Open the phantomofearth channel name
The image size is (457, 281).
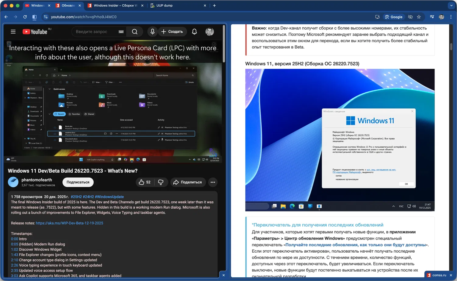[x=37, y=180]
